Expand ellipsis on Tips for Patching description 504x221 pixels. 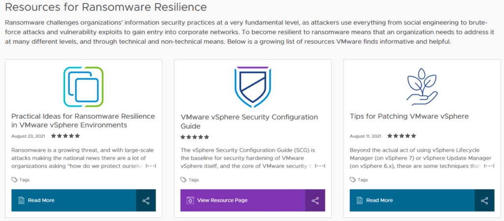[489, 166]
